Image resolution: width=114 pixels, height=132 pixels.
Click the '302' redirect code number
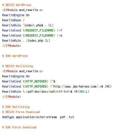tap(82, 91)
